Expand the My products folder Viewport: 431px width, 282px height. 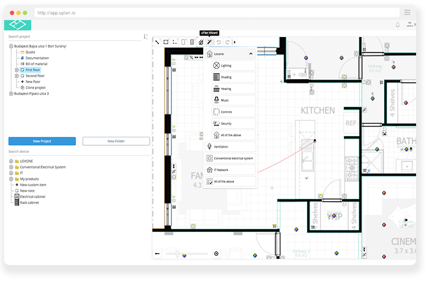coord(11,179)
